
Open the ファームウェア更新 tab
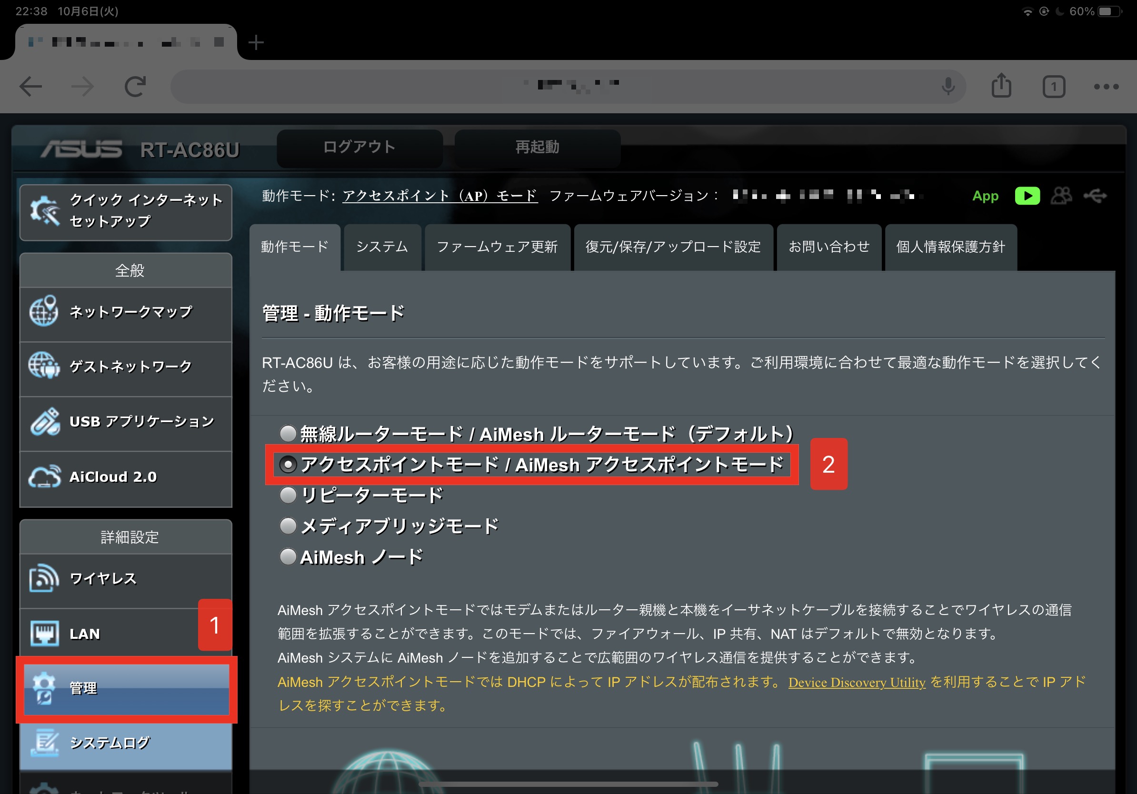pos(497,247)
